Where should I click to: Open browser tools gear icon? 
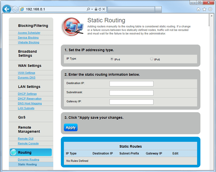tap(210, 9)
